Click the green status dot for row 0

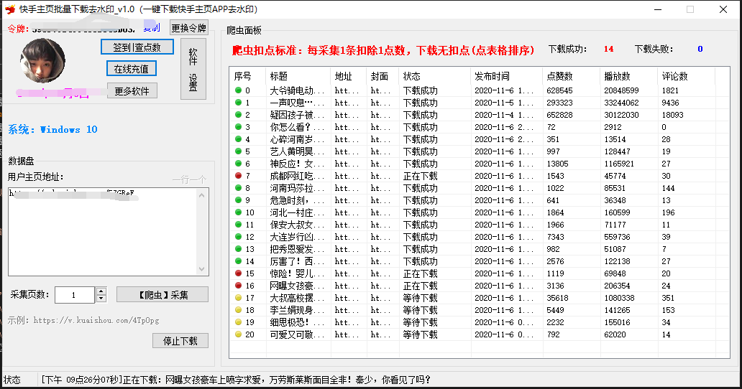238,90
